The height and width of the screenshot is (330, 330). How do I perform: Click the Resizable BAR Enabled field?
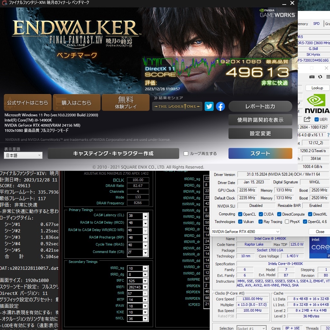tap(315, 206)
